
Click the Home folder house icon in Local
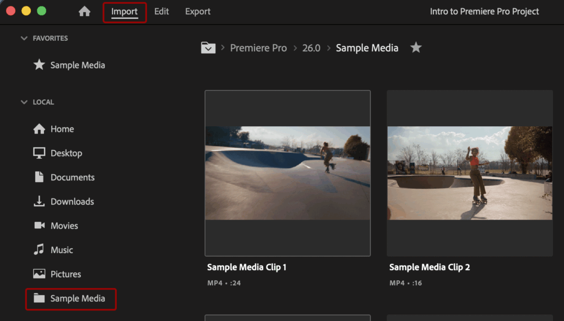point(39,129)
